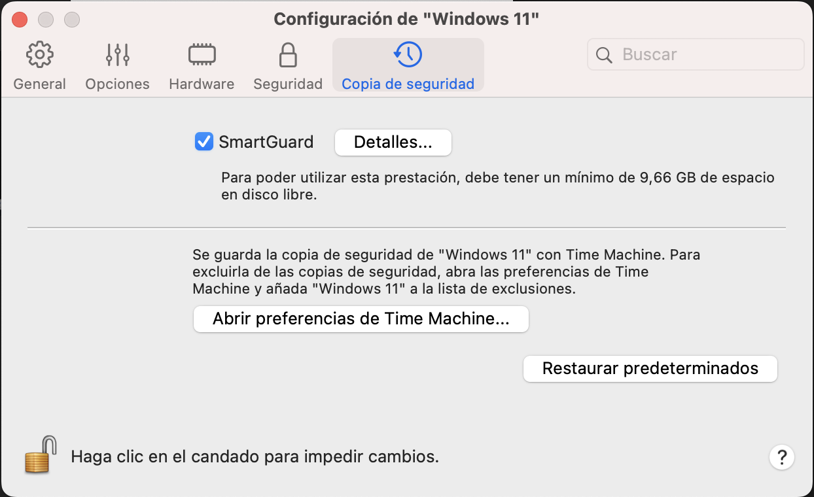The width and height of the screenshot is (814, 497).
Task: Click the Hardware chip icon
Action: click(x=202, y=55)
